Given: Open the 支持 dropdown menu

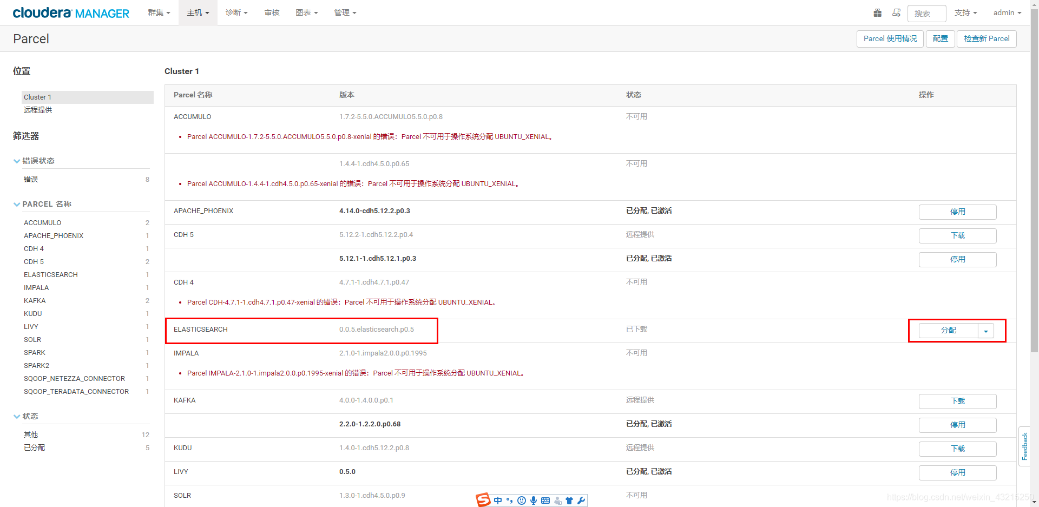Looking at the screenshot, I should 966,12.
